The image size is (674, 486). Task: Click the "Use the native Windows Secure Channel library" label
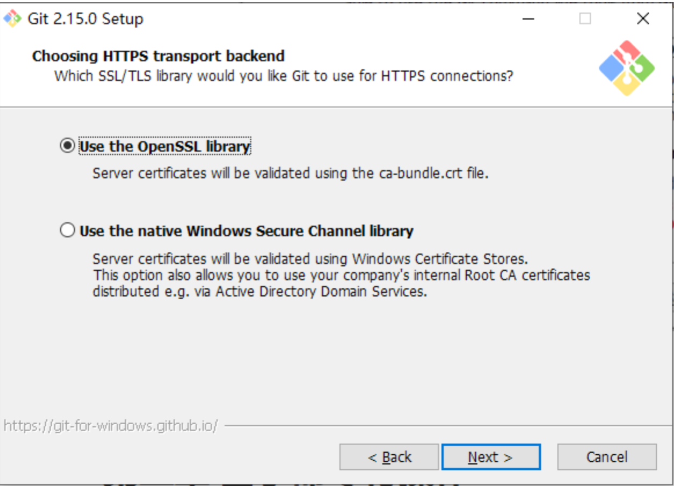point(246,231)
